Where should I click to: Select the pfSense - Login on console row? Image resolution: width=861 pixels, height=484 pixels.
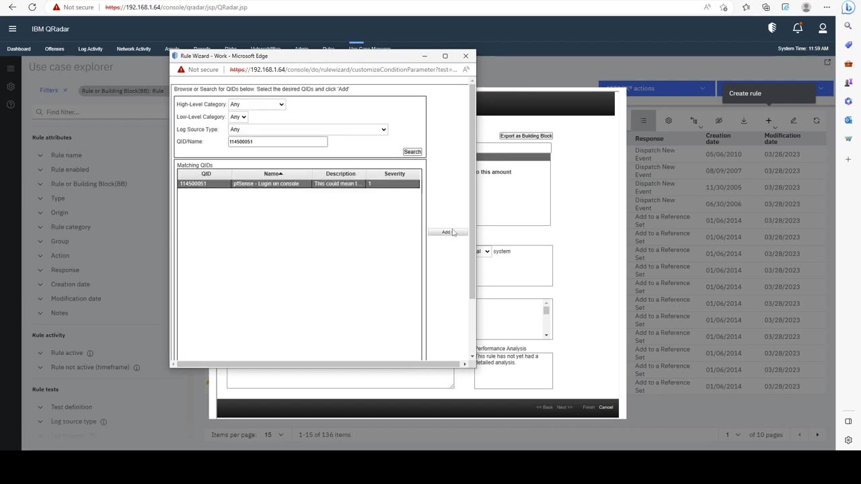[299, 184]
